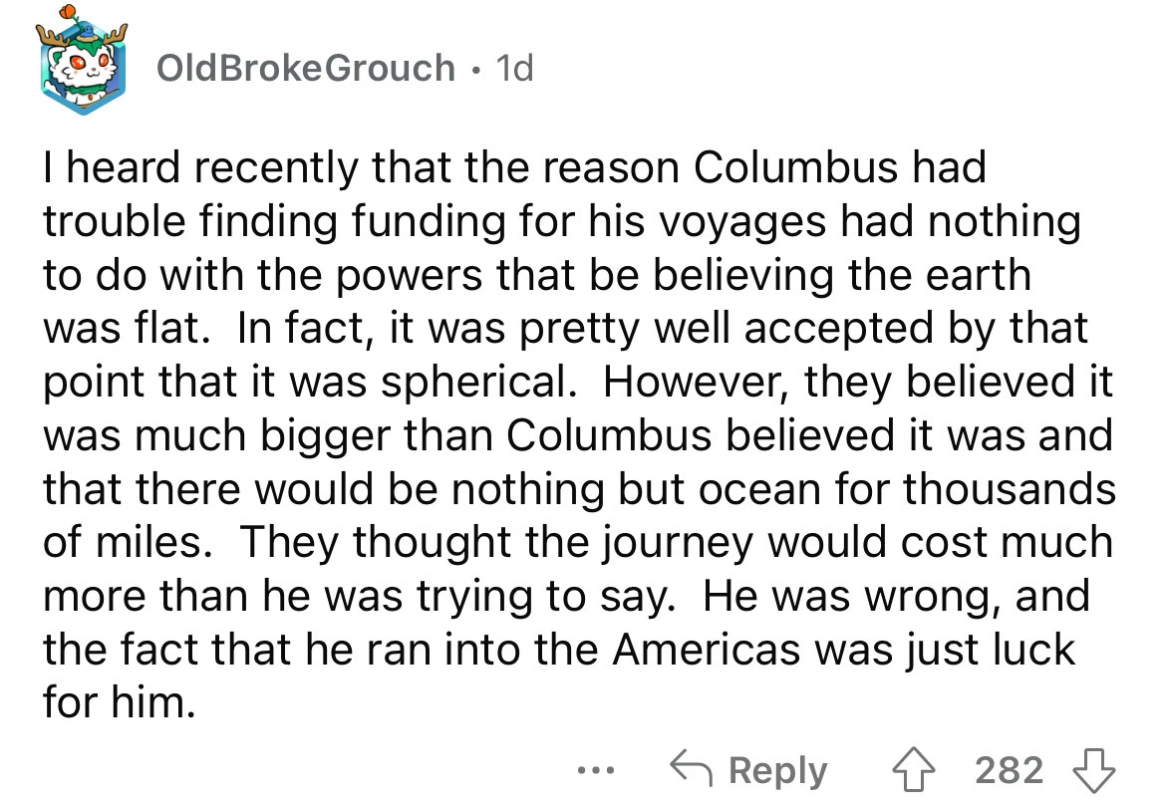Click the 282 vote score

tap(1010, 770)
